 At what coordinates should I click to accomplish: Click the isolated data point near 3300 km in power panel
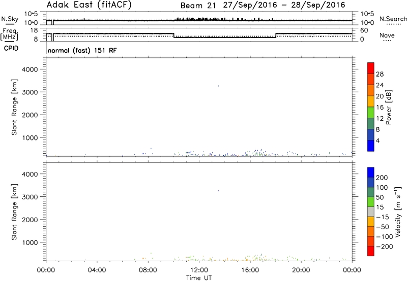click(218, 86)
